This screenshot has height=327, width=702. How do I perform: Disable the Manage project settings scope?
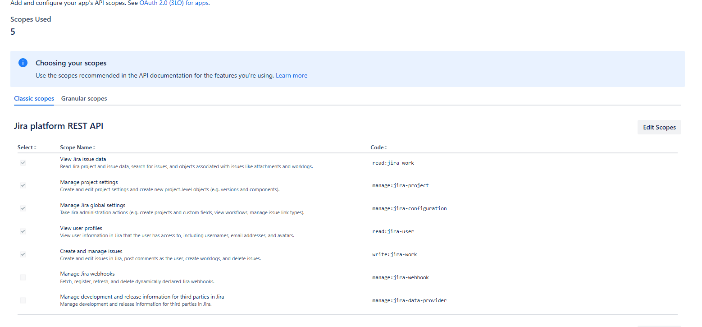(23, 185)
